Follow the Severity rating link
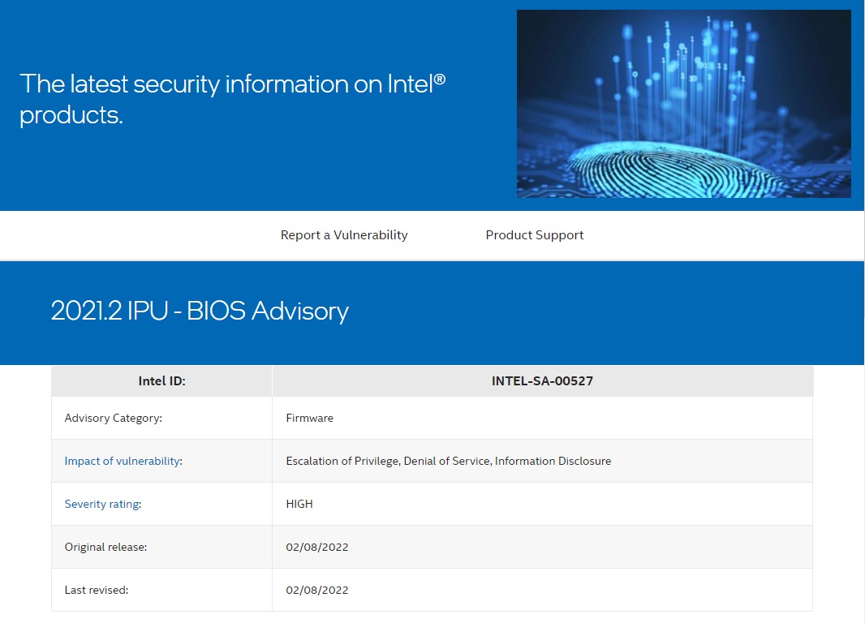Screen dimensions: 865x623 (x=102, y=504)
